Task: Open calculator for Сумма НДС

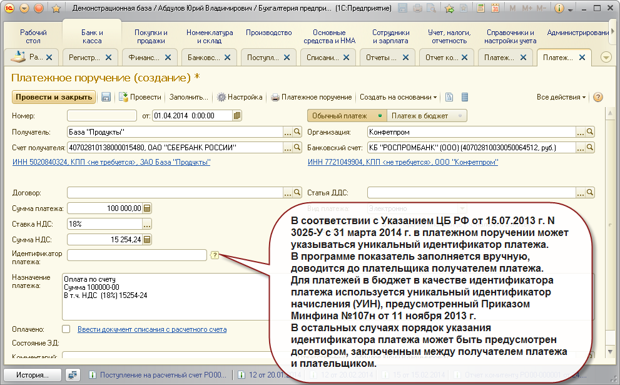Action: point(147,239)
